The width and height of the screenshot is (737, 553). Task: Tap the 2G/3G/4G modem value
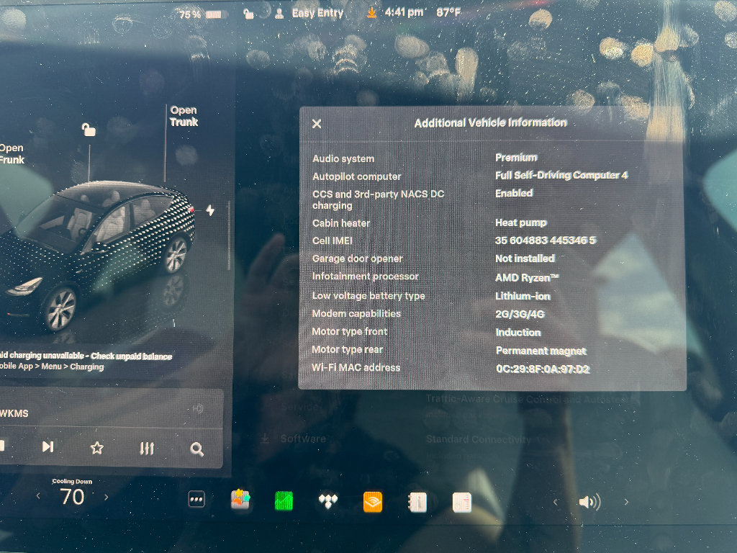coord(520,314)
